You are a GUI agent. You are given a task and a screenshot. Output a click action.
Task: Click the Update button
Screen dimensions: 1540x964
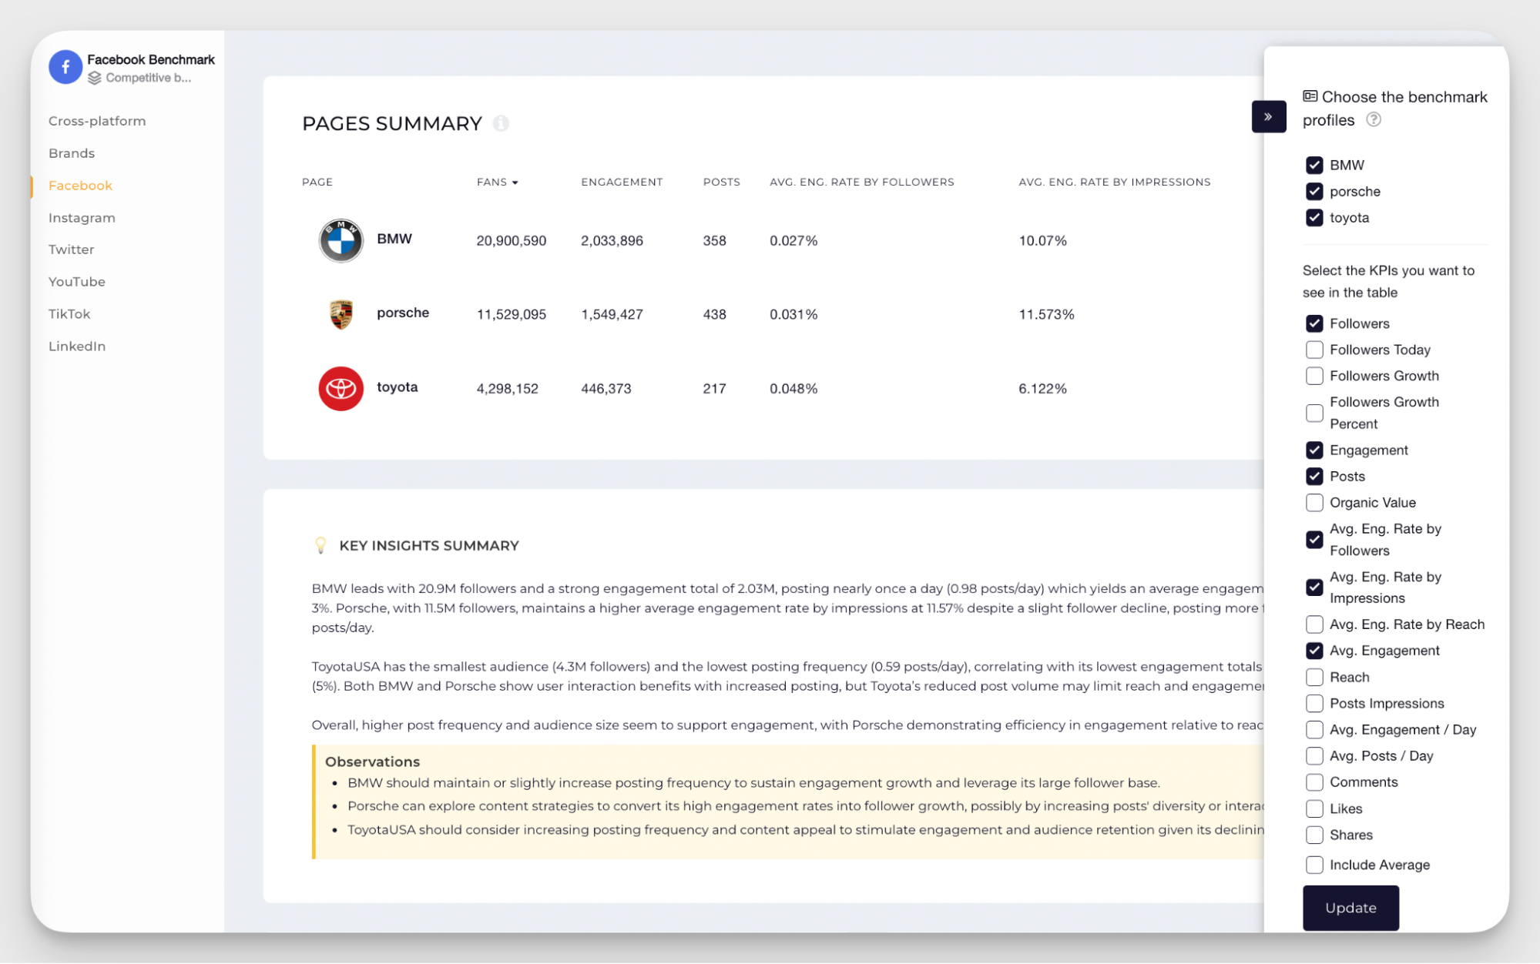pos(1350,908)
